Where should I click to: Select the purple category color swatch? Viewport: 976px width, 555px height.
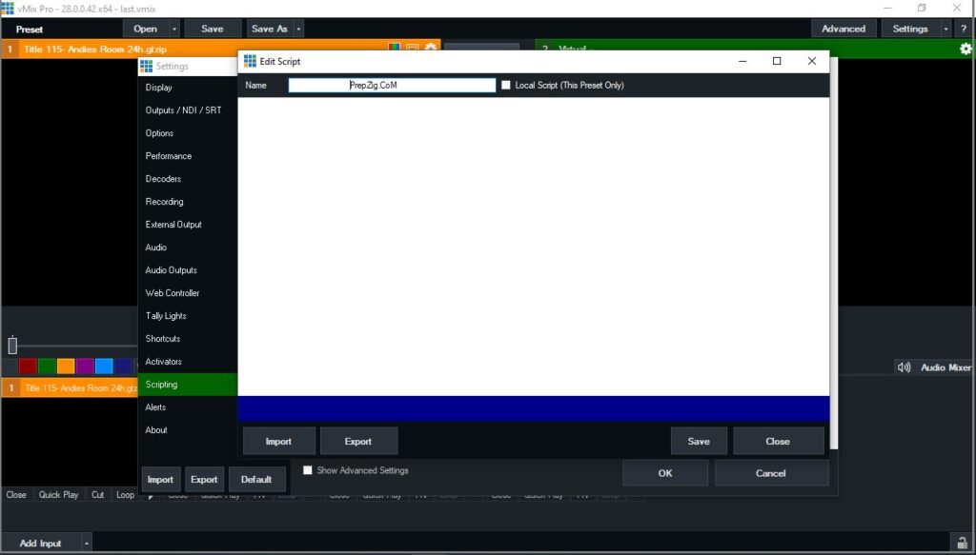[x=85, y=367]
